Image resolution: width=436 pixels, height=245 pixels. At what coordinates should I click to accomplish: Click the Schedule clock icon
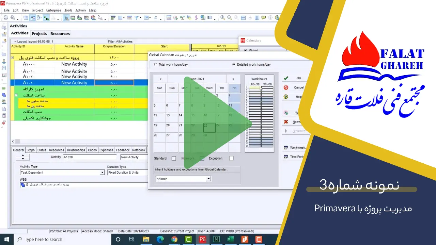point(175,18)
